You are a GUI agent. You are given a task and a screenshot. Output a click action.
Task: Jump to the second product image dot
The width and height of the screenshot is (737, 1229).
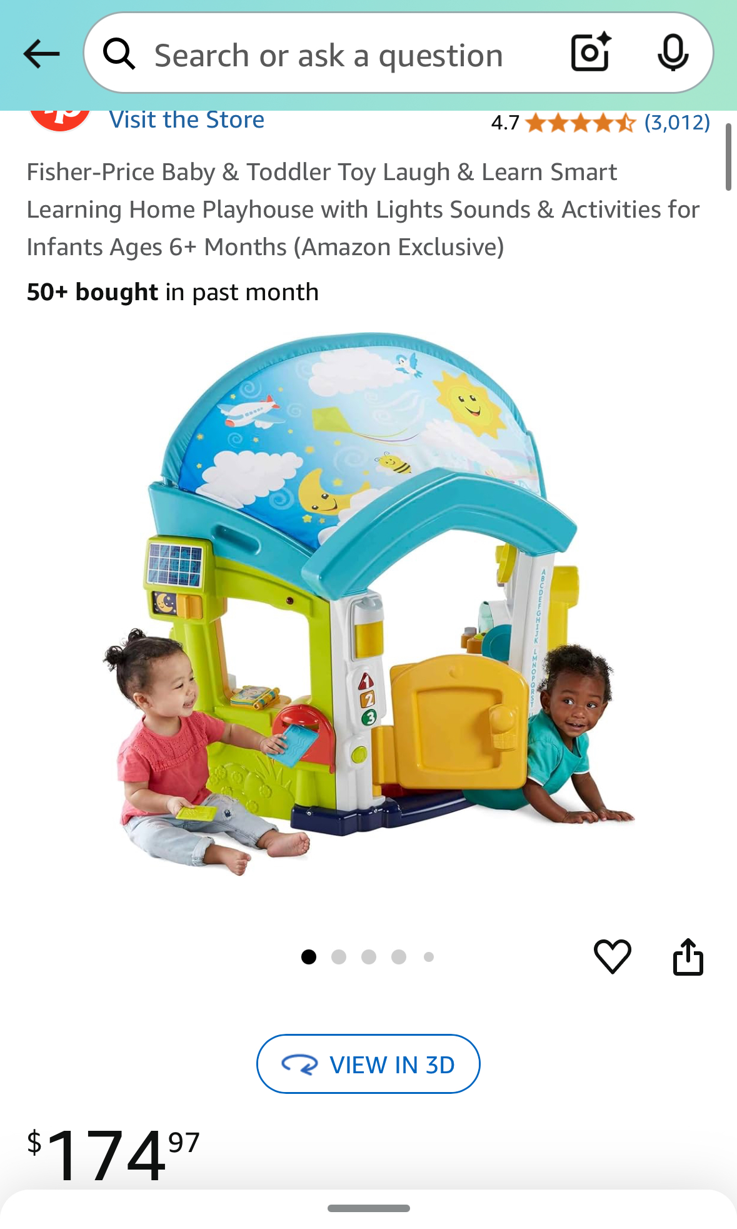click(x=339, y=957)
